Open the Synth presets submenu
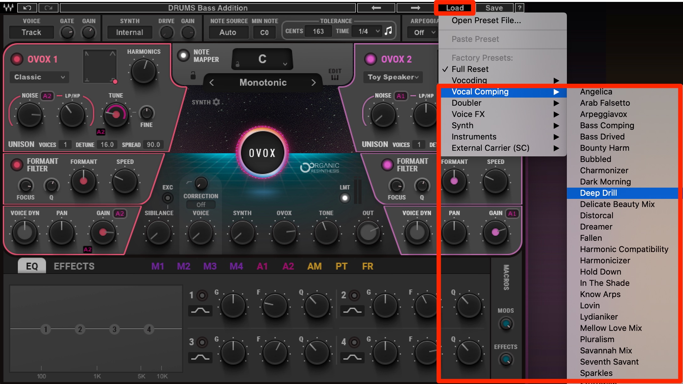This screenshot has height=384, width=683. 503,125
